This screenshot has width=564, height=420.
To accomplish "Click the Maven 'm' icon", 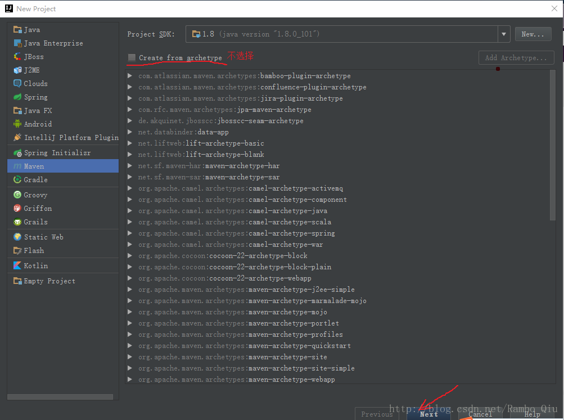I will coord(17,166).
